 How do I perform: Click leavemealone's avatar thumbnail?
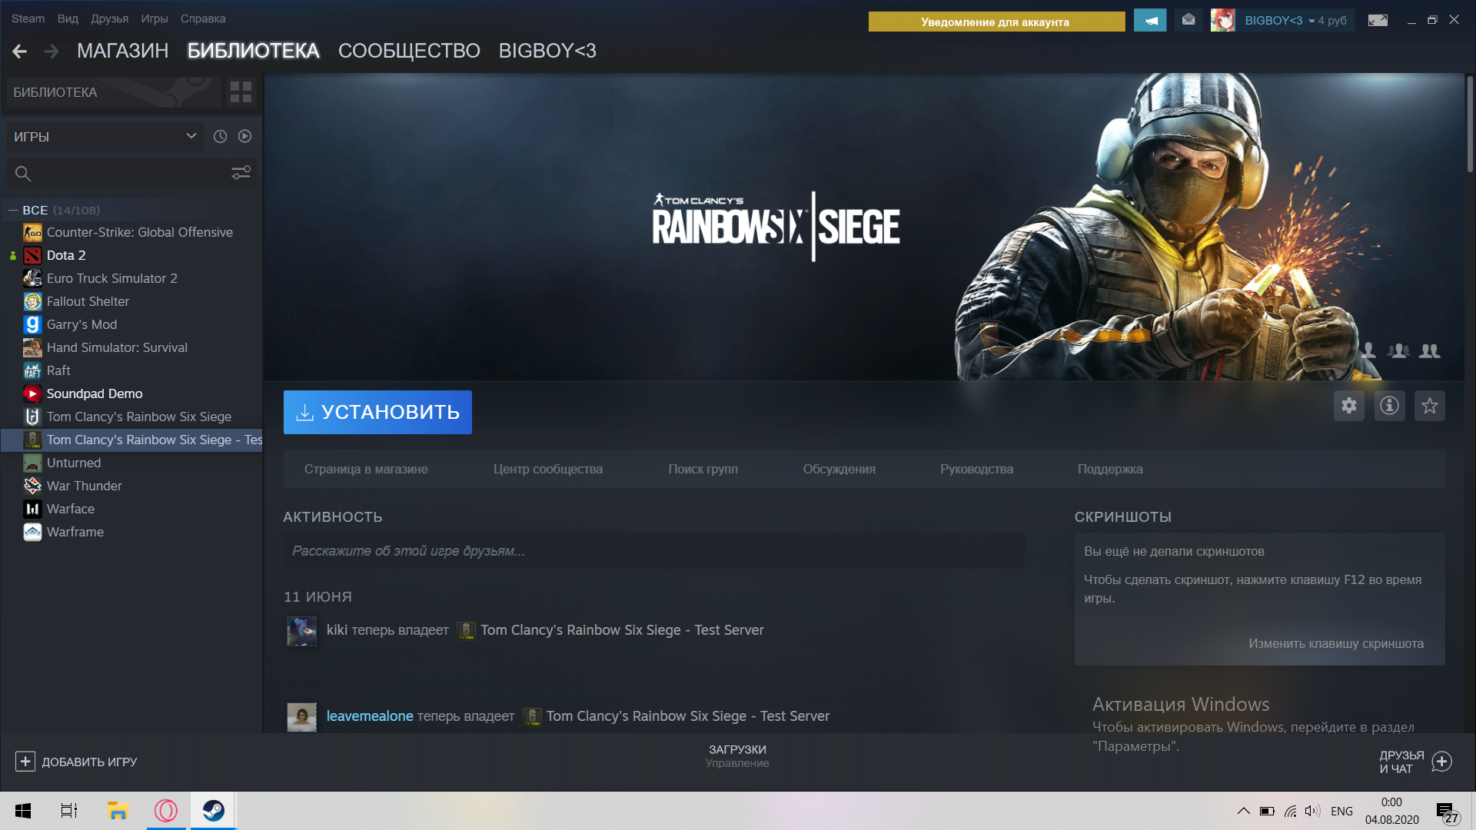pyautogui.click(x=301, y=717)
